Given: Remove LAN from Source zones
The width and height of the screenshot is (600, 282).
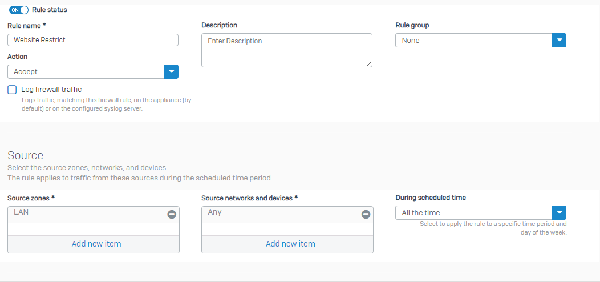Looking at the screenshot, I should (172, 215).
